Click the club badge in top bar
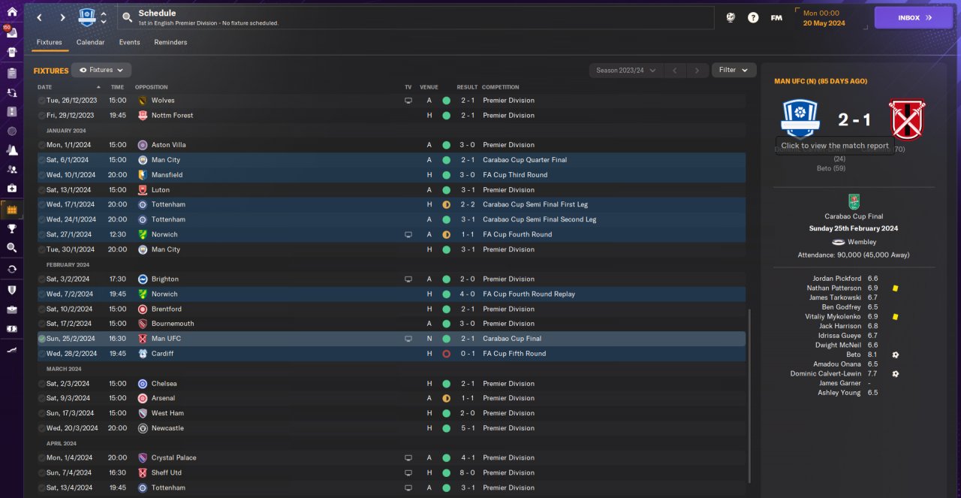Viewport: 961px width, 498px height. [x=87, y=17]
